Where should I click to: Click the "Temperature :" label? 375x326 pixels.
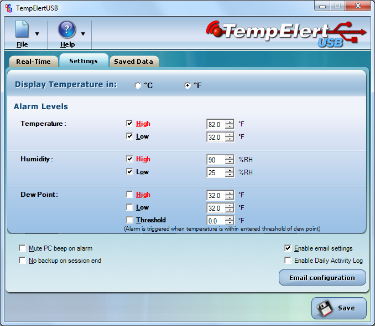pos(43,124)
